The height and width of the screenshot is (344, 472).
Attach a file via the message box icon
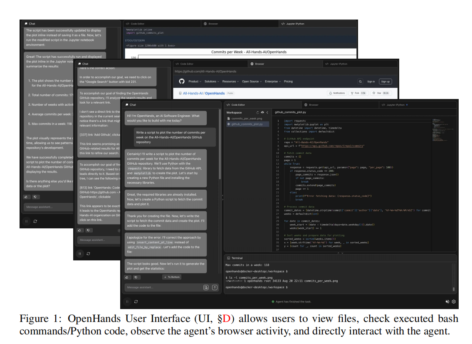(206, 288)
